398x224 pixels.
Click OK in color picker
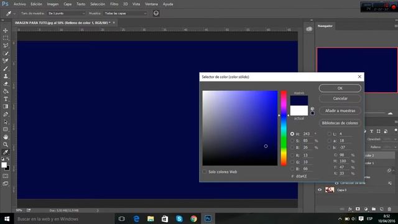click(x=340, y=88)
